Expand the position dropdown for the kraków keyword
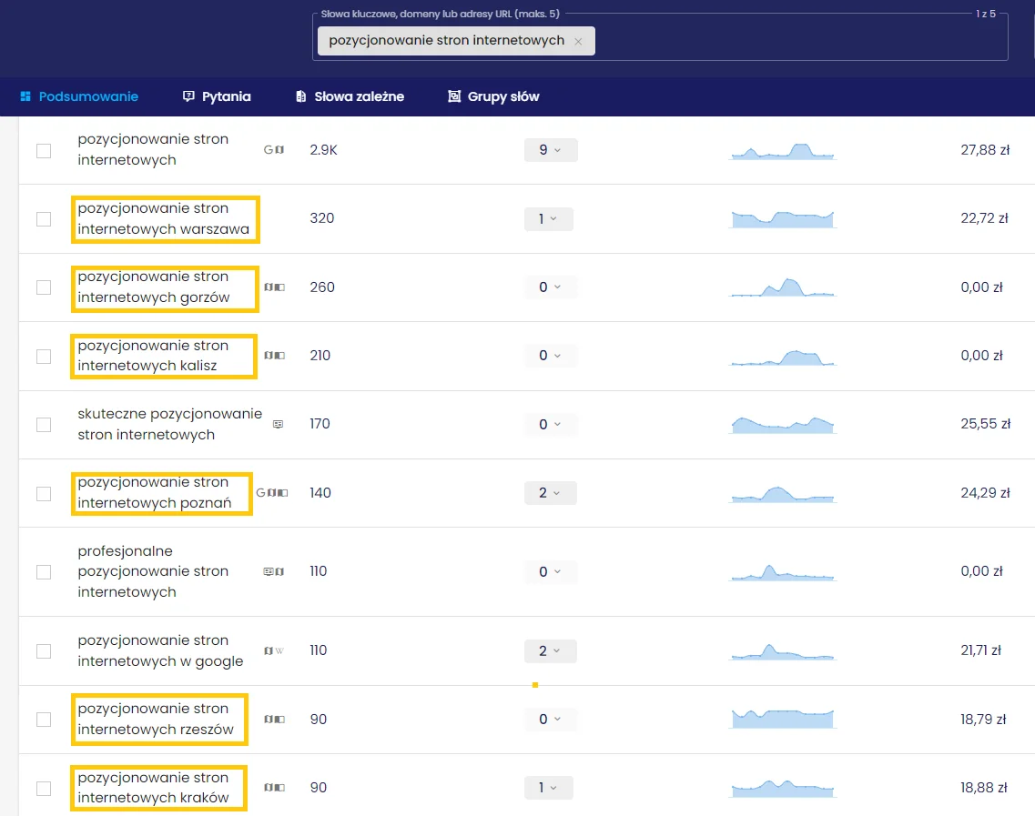The image size is (1035, 816). tap(548, 788)
